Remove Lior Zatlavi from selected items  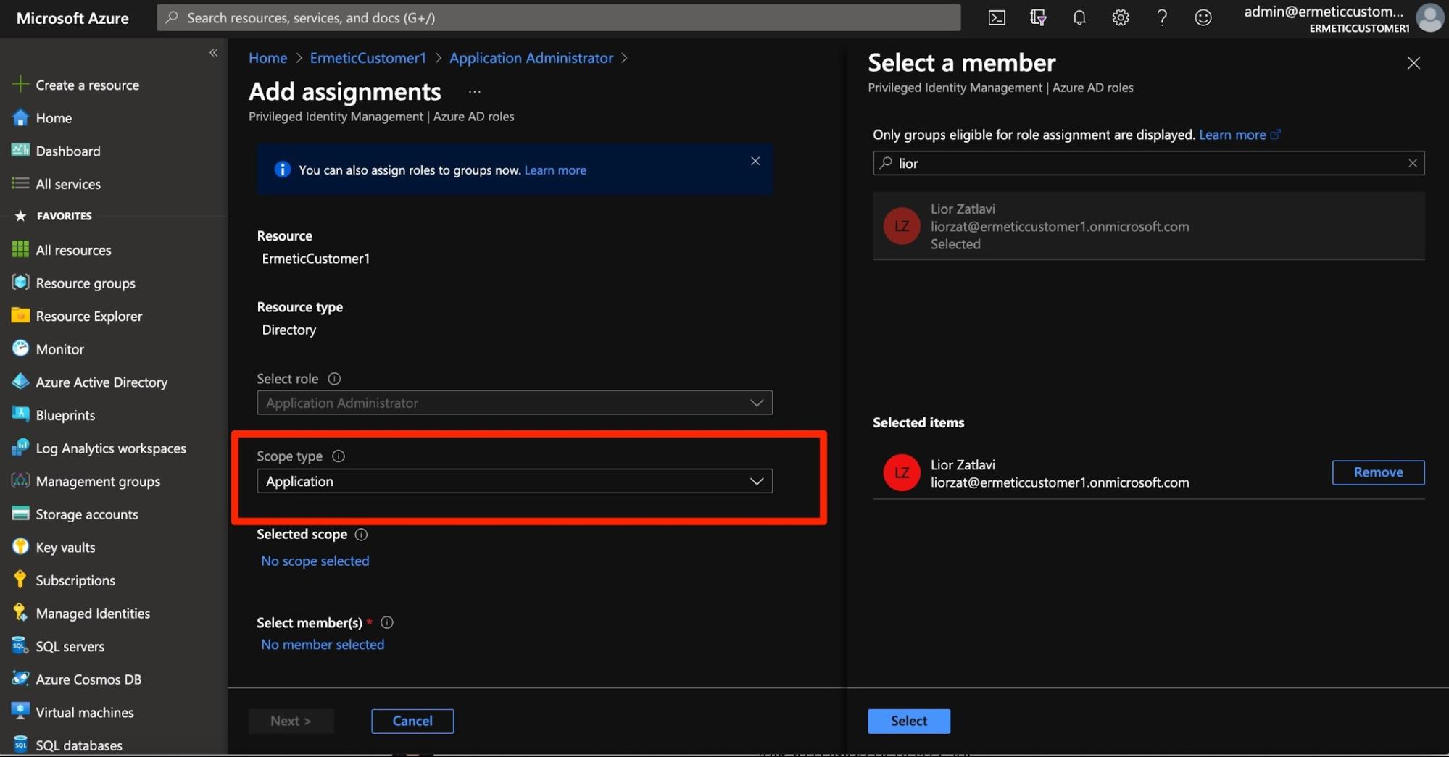click(1378, 472)
